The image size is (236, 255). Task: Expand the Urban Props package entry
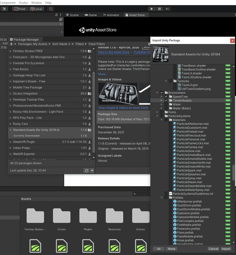[11, 148]
